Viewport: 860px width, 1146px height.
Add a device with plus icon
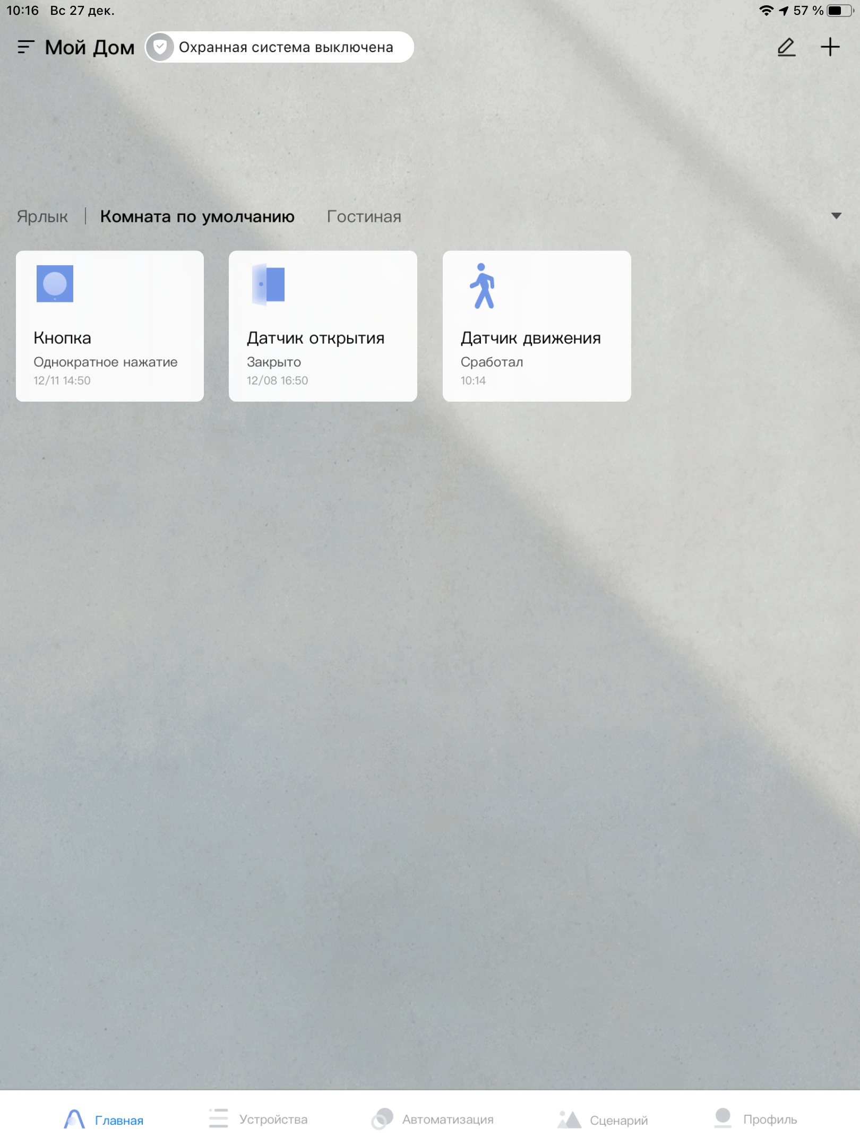[x=830, y=47]
